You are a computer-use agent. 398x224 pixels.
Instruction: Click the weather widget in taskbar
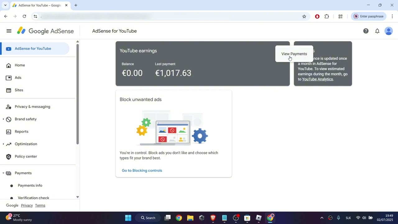tap(19, 218)
